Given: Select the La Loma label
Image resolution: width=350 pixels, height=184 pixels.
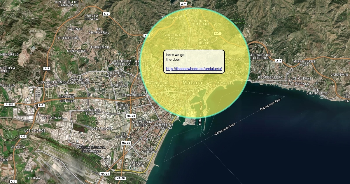Looking at the screenshot, I should point(33,178).
